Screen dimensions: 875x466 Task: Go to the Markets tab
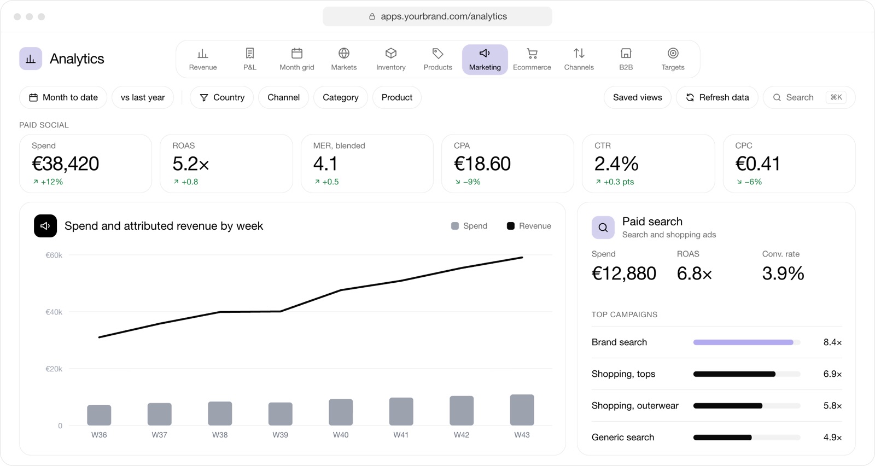pos(344,59)
